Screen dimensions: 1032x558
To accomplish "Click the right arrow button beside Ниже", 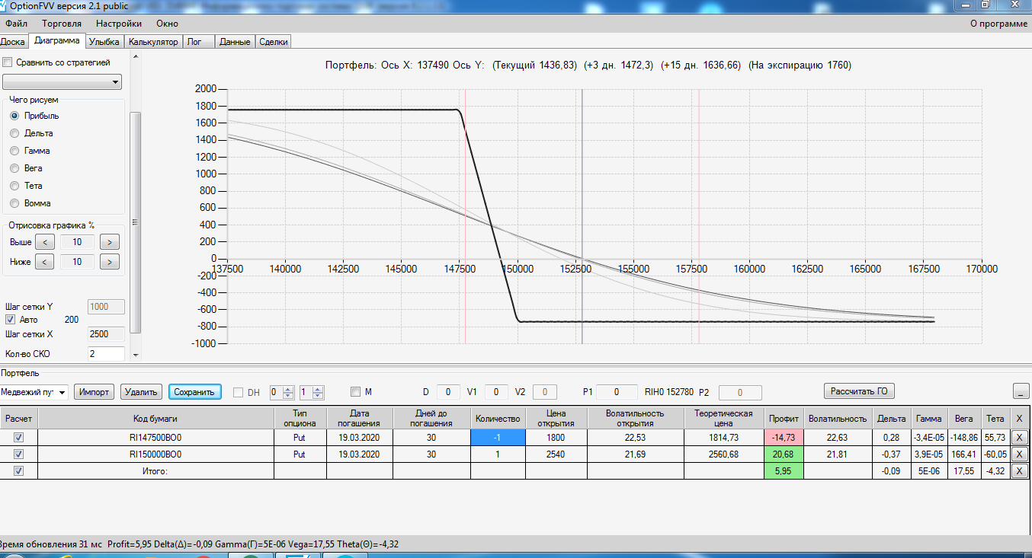I will click(x=110, y=262).
